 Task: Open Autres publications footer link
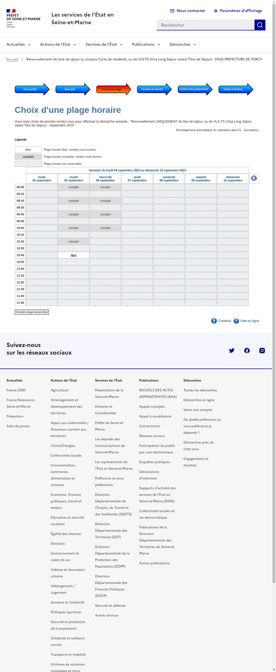pos(155,563)
